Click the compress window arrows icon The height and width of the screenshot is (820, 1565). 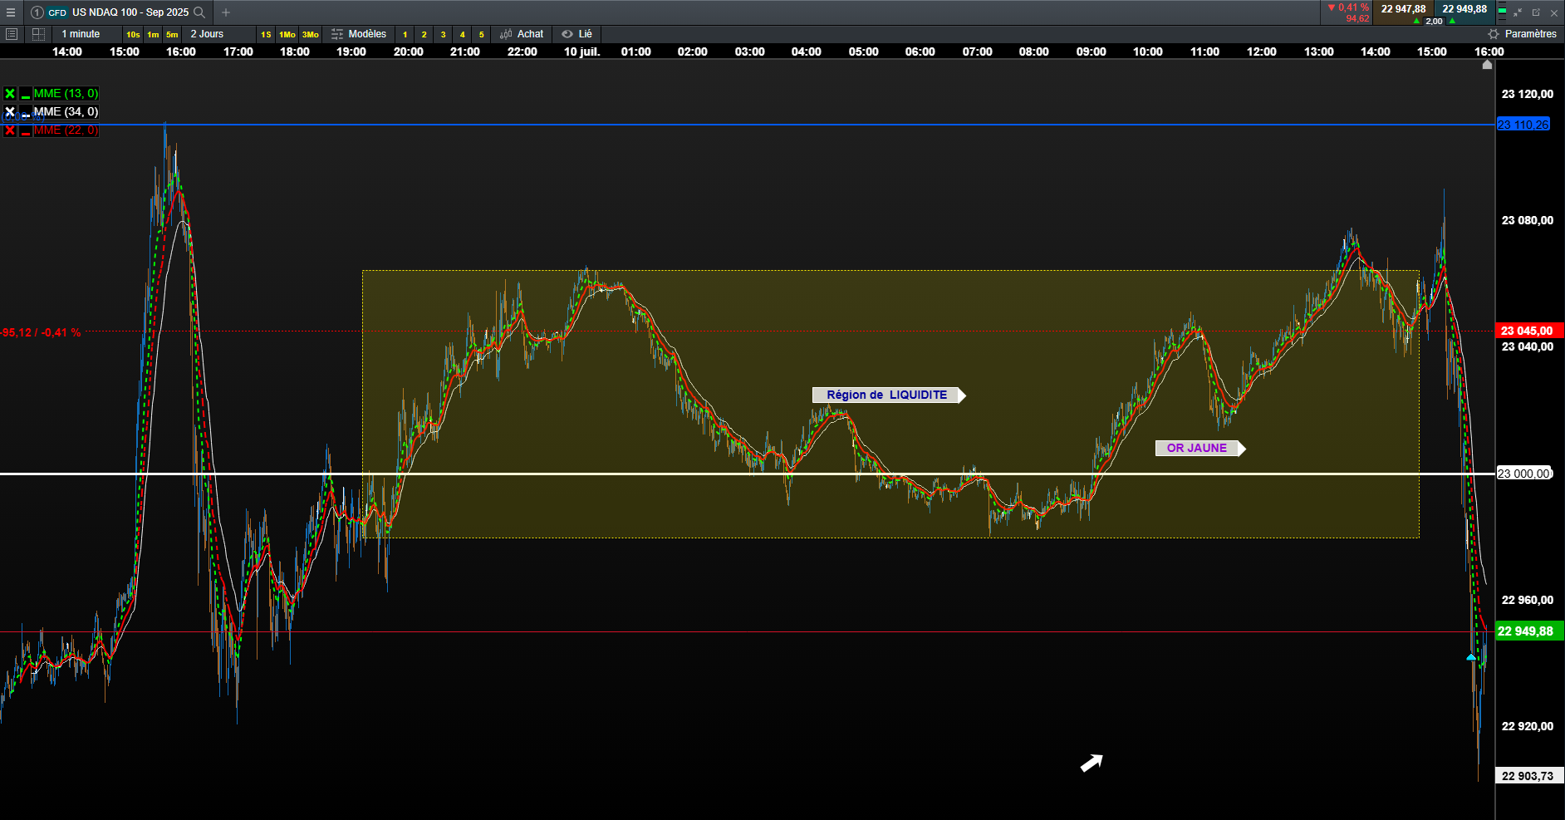click(x=1518, y=12)
